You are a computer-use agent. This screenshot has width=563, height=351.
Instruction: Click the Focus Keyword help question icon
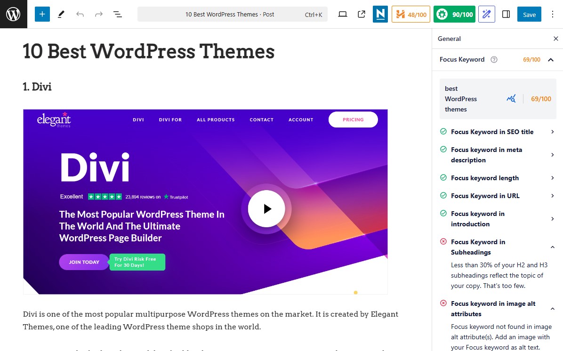point(494,60)
